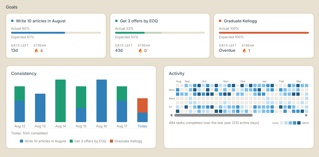The height and width of the screenshot is (157, 319).
Task: Click the 'Today: 50m completed' text
Action: pos(29,133)
